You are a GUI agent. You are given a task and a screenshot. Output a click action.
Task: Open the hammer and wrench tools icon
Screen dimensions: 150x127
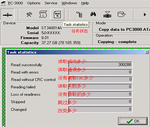click(x=29, y=14)
